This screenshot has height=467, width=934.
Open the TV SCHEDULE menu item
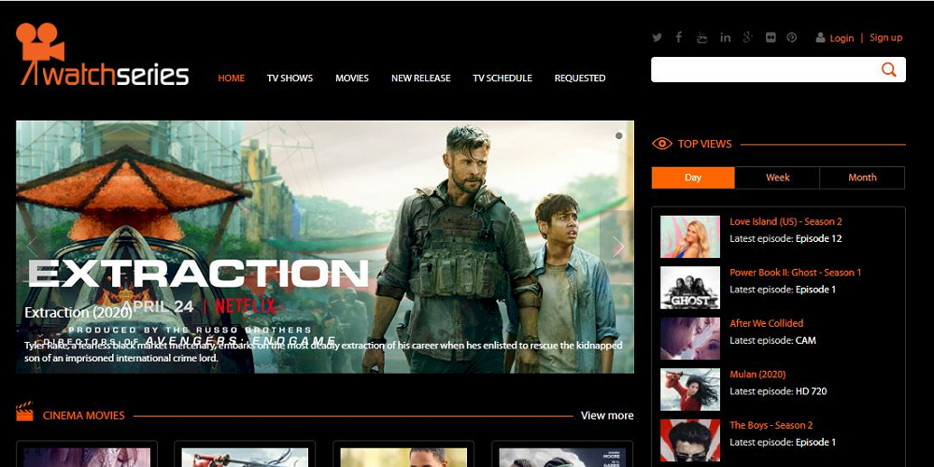(x=502, y=78)
